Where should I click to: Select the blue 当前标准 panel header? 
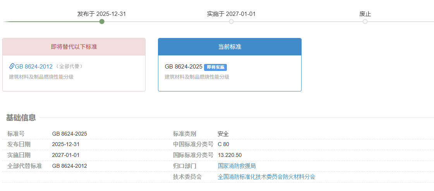click(x=230, y=47)
